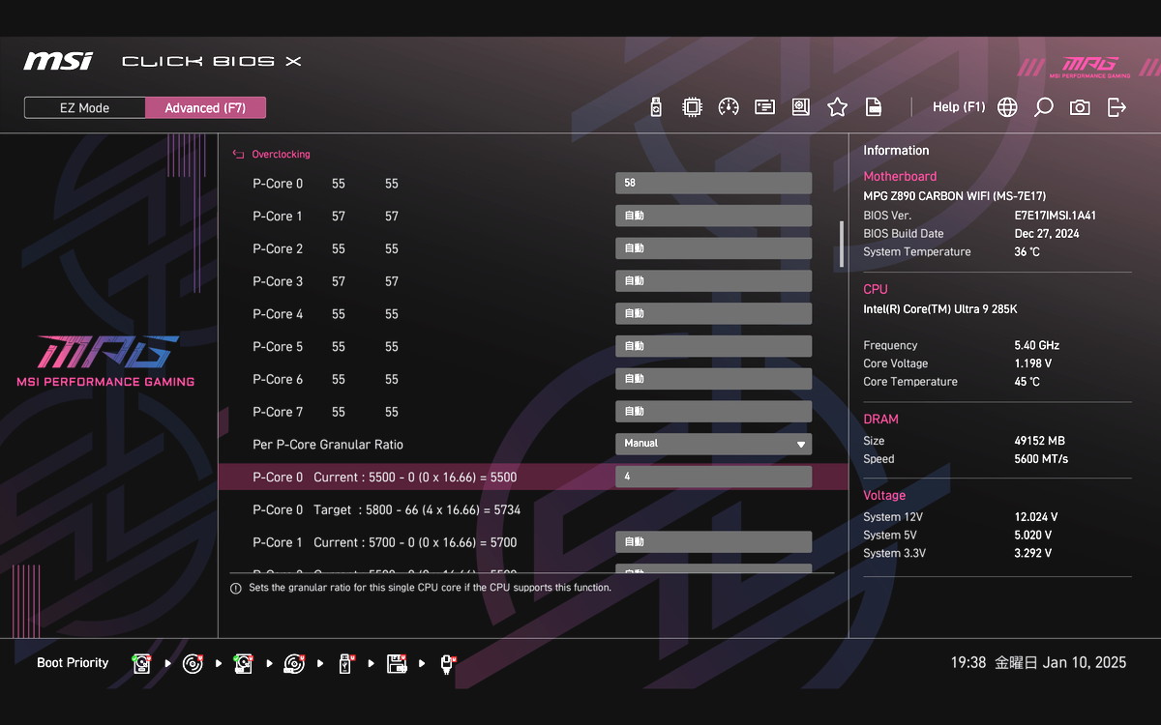Viewport: 1161px width, 725px height.
Task: Click P-Core 6 ratio auto field
Action: click(x=713, y=379)
